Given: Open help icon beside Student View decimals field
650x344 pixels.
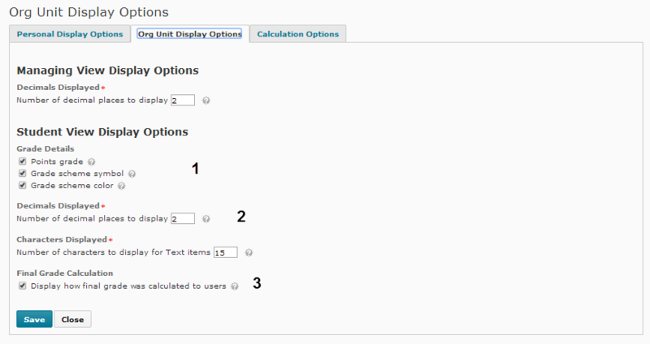Looking at the screenshot, I should click(206, 218).
